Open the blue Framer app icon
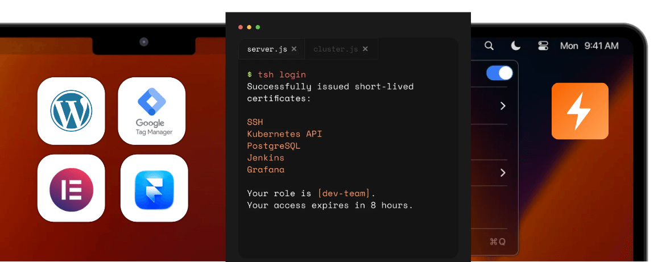662x262 pixels. [x=154, y=188]
